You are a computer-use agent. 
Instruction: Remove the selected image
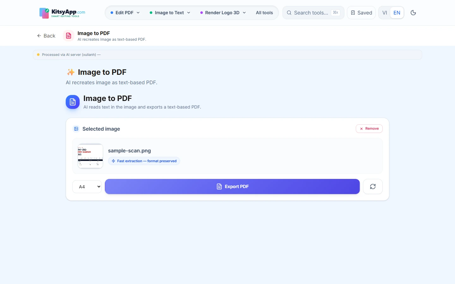pyautogui.click(x=369, y=128)
